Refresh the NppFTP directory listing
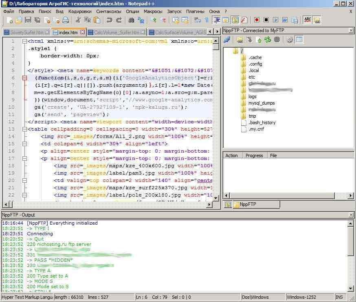Screen dimensions: 356x302 pyautogui.click(x=268, y=40)
